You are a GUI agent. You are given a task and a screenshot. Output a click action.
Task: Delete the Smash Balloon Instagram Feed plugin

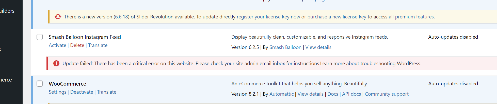coord(77,45)
